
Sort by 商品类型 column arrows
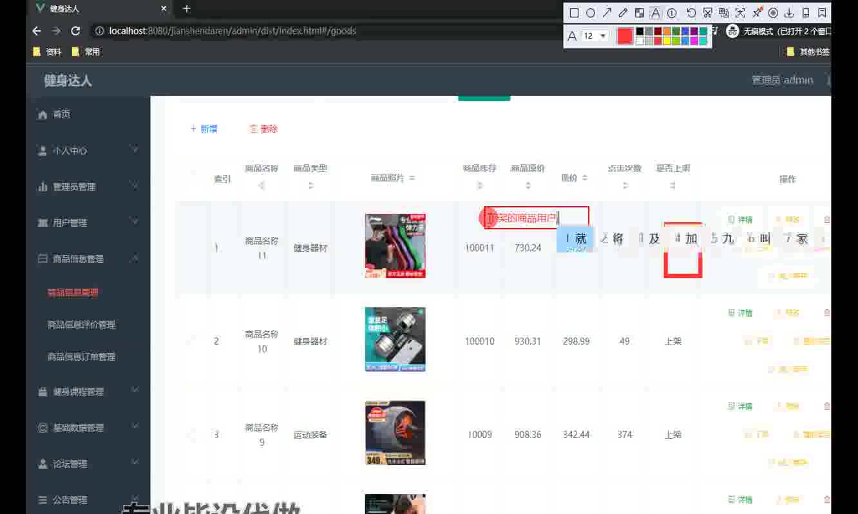click(x=310, y=186)
